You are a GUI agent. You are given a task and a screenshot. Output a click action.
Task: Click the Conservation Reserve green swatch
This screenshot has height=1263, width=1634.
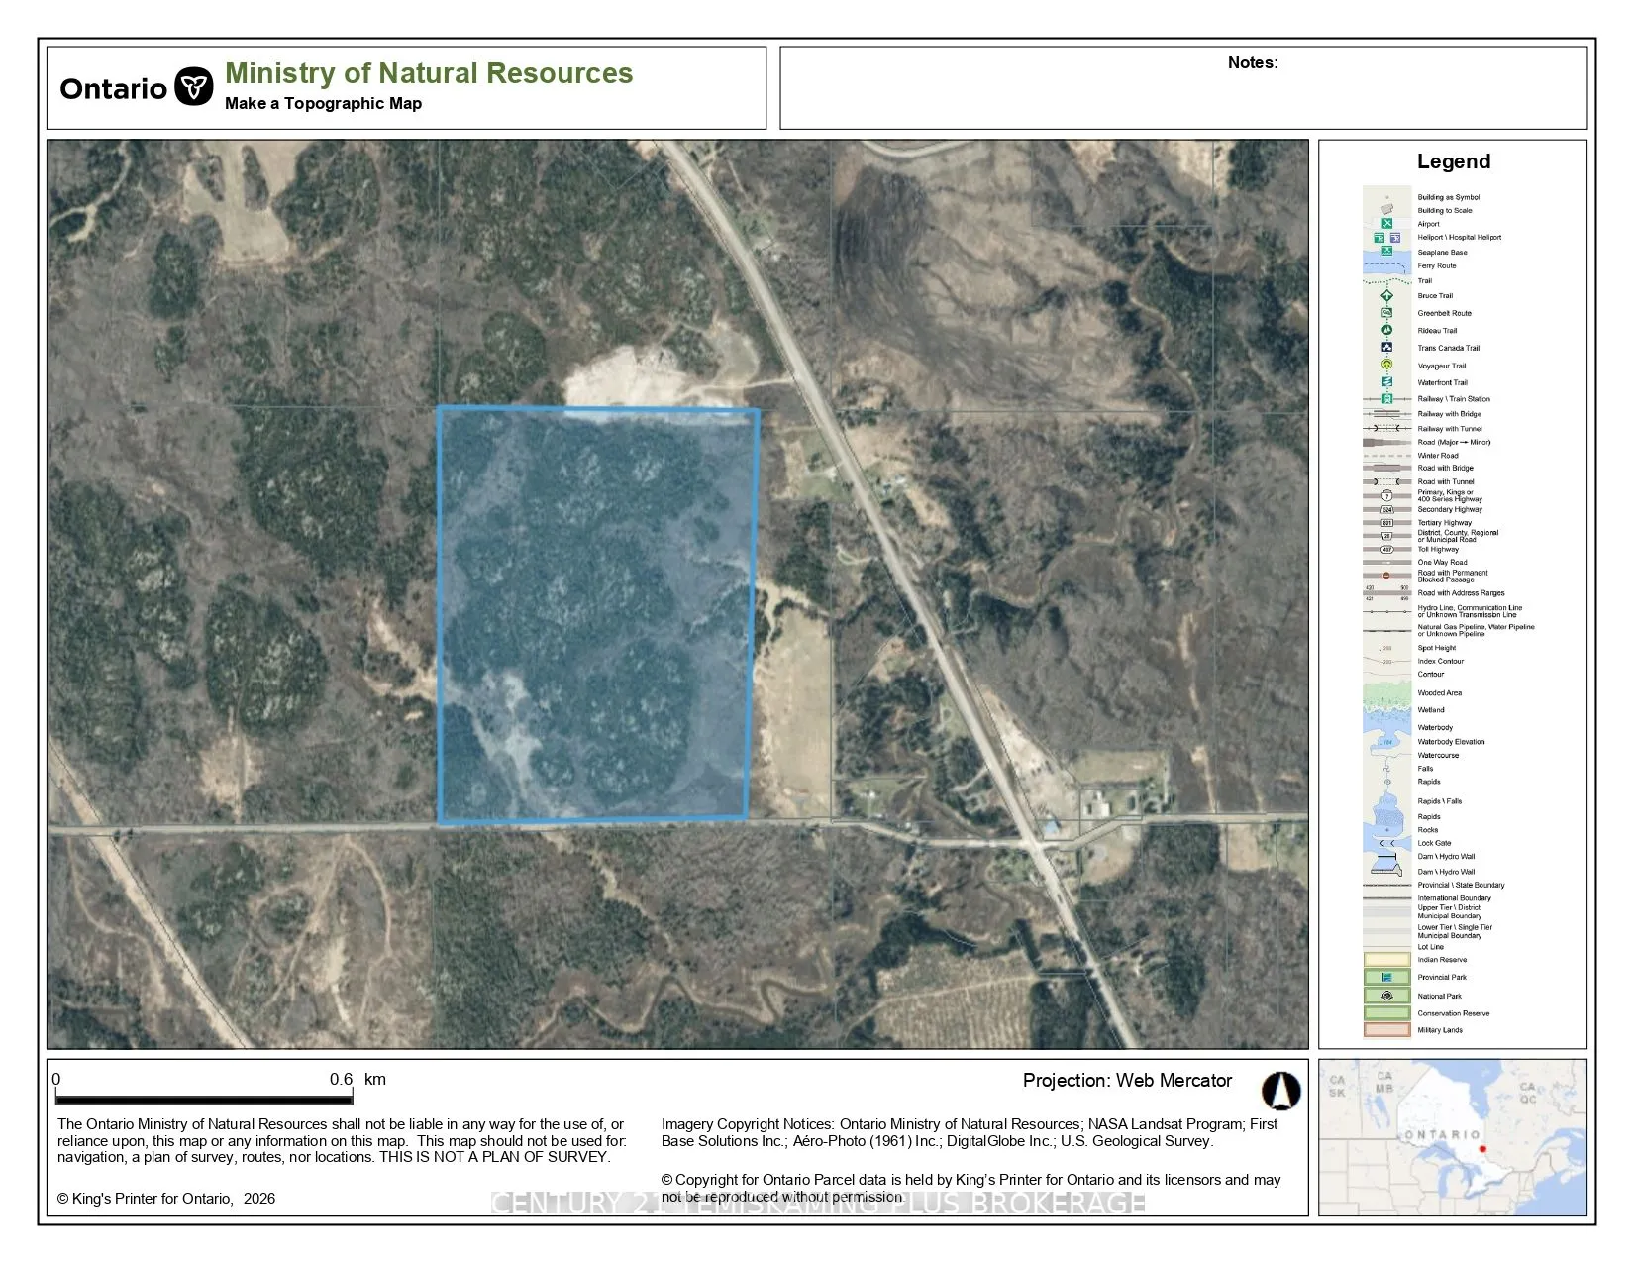1387,1013
